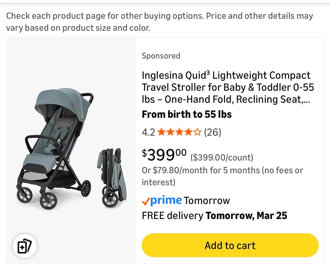Open the (26) reviews count link
Viewport: 330px width, 266px height.
click(212, 132)
